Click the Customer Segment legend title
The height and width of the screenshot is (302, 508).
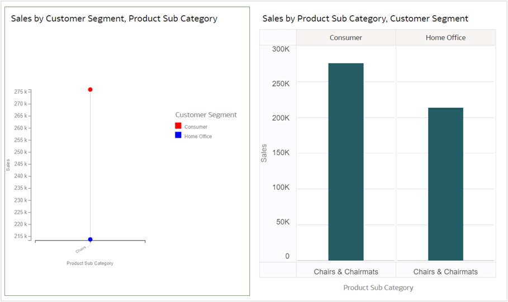(206, 115)
